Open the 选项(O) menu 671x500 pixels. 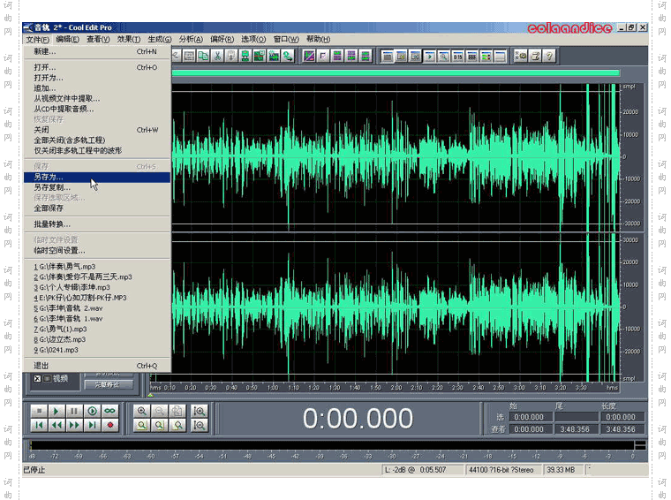pos(253,40)
